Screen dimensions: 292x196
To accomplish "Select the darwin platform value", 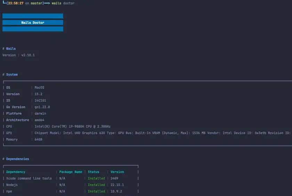I will pyautogui.click(x=40, y=113).
